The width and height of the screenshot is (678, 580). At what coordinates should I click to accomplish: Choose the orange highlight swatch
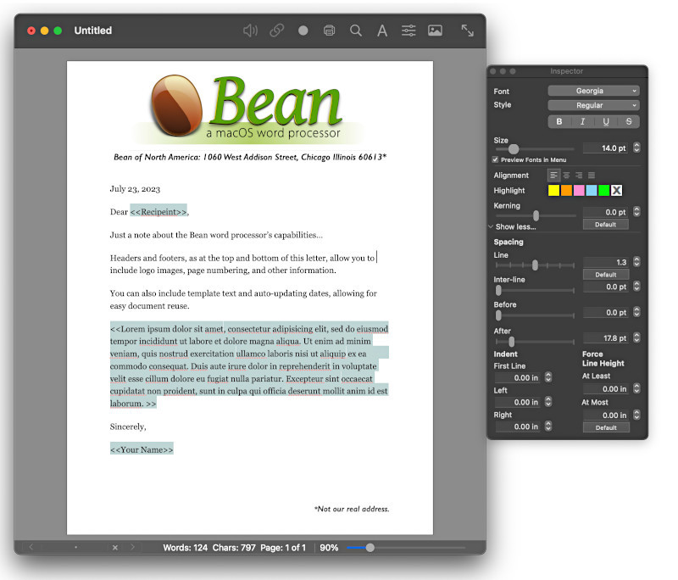click(x=566, y=190)
